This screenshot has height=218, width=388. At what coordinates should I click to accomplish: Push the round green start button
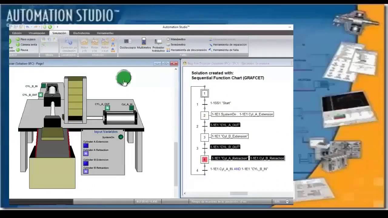pyautogui.click(x=123, y=78)
